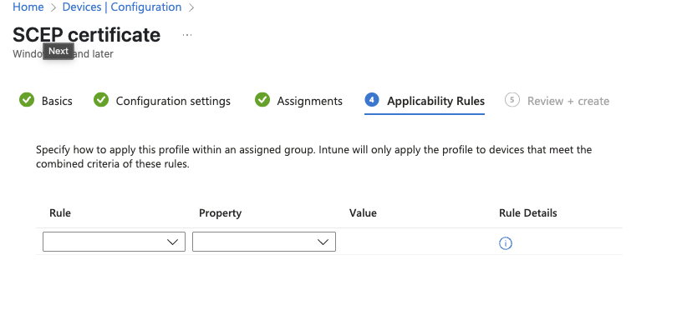Open the Property combo box
The image size is (677, 325).
264,242
